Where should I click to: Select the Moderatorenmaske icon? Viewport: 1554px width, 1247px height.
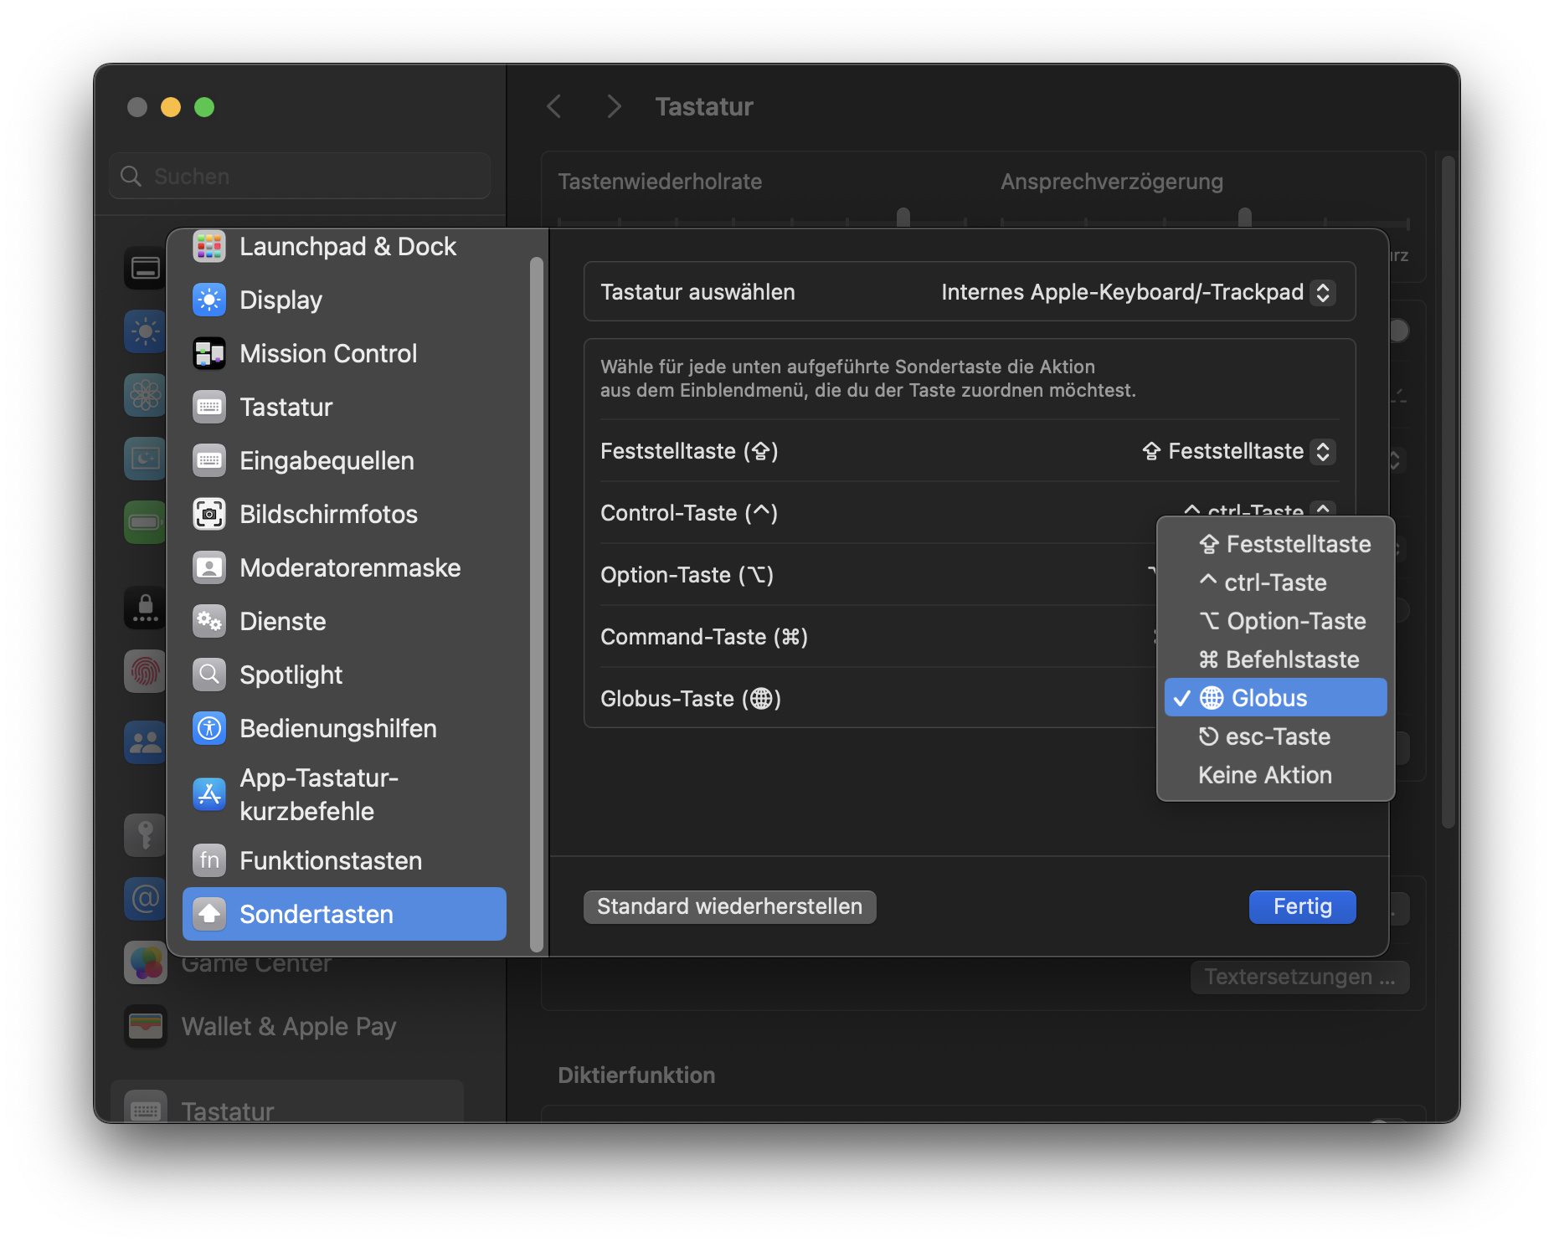point(208,567)
